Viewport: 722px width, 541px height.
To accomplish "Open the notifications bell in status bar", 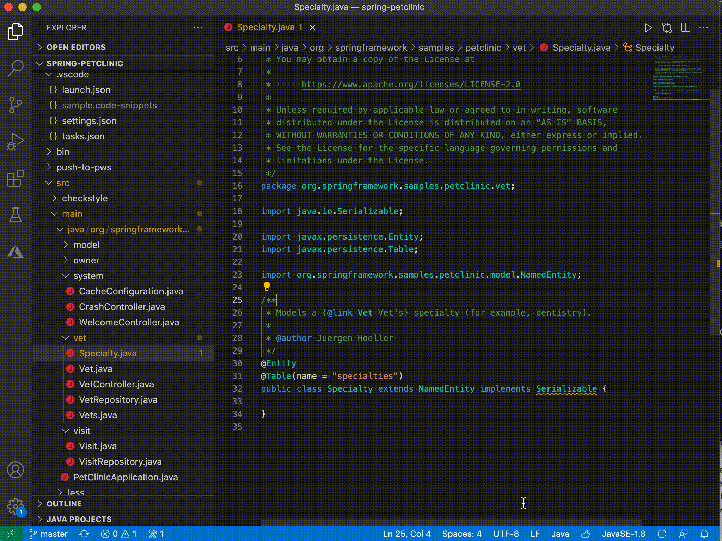I will point(704,534).
